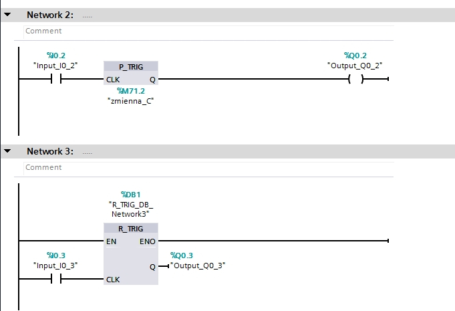Click the ENO output of R_TRIG
Screen dimensions: 455x311
coord(148,240)
